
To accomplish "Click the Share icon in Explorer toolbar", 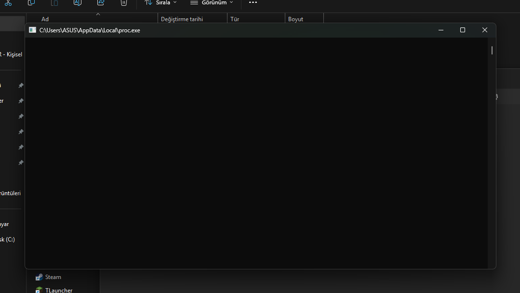I will (x=101, y=3).
